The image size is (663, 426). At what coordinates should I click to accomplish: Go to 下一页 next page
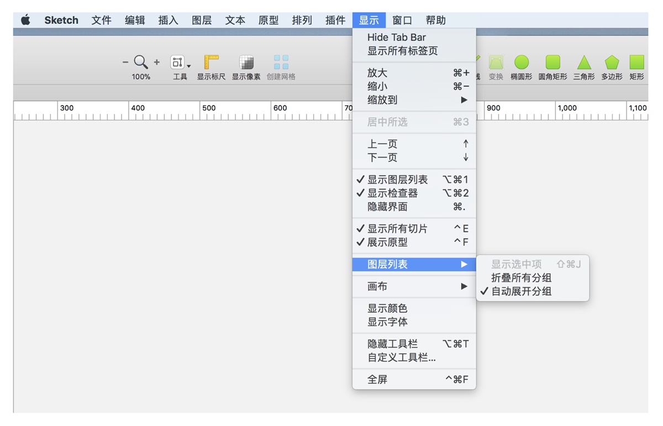pos(414,157)
